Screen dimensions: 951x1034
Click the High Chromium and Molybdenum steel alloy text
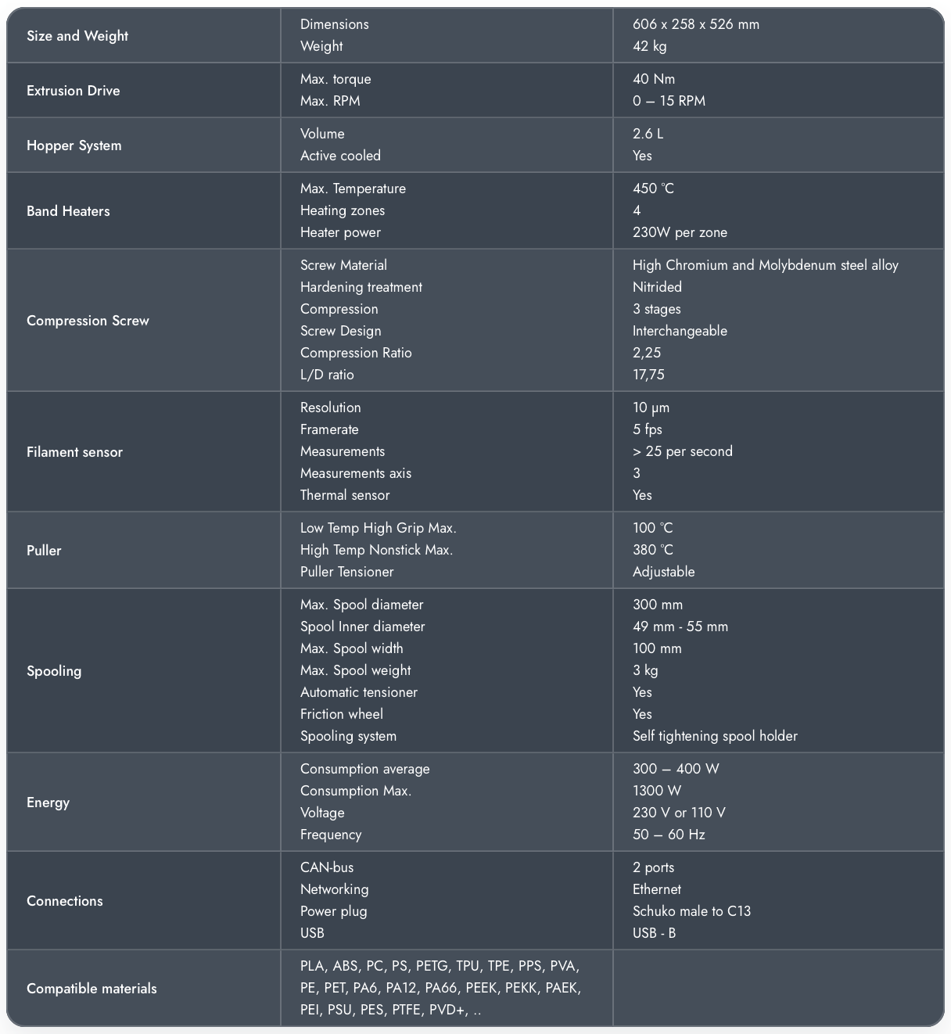(x=765, y=265)
